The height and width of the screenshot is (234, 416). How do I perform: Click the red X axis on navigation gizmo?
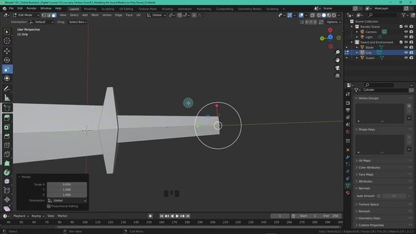click(x=330, y=30)
